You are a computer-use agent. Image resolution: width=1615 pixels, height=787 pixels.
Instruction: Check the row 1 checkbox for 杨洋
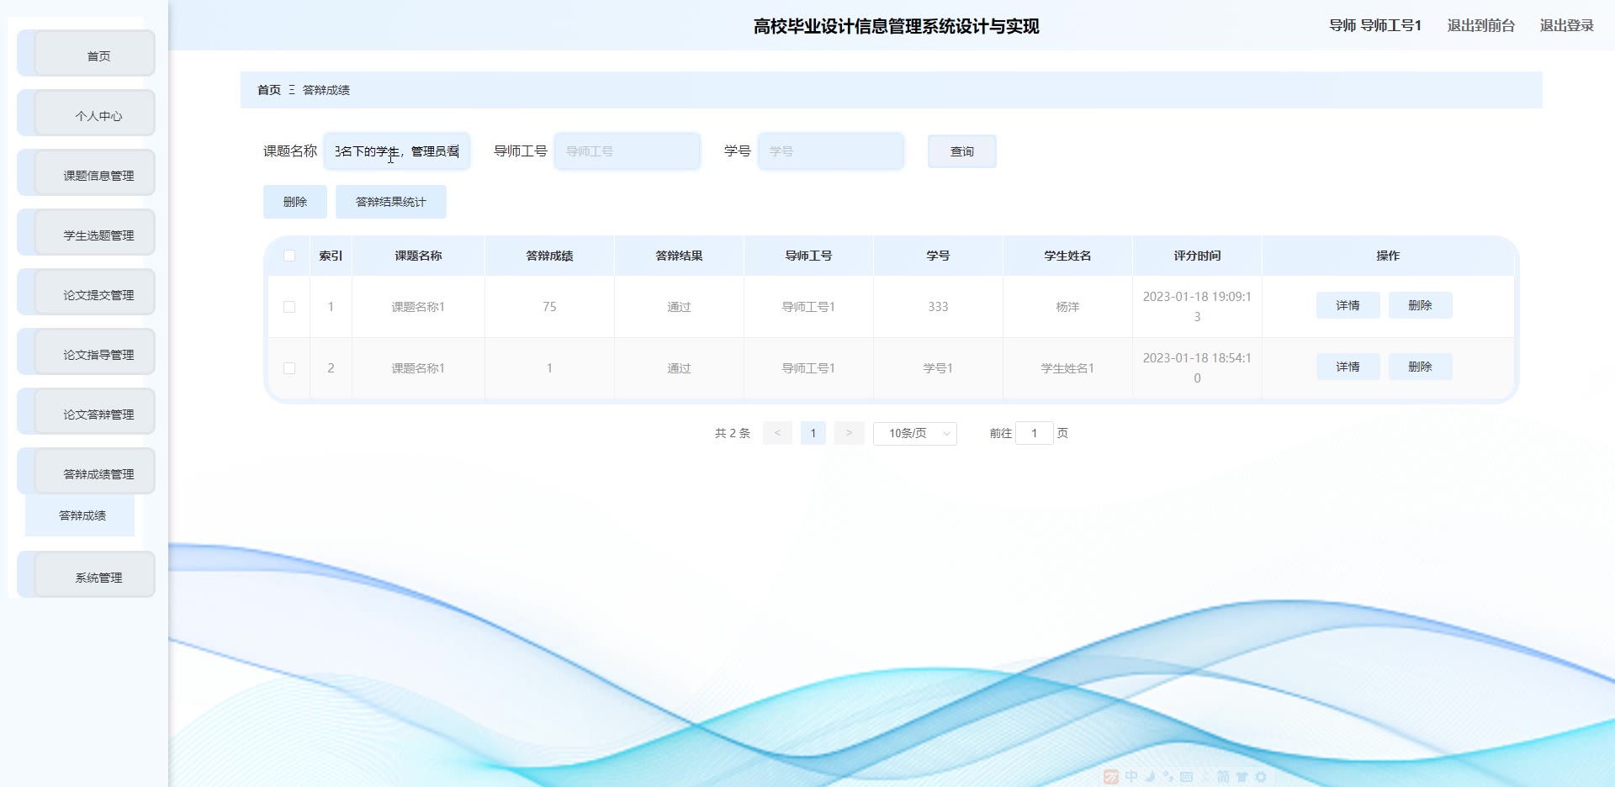[x=289, y=307]
